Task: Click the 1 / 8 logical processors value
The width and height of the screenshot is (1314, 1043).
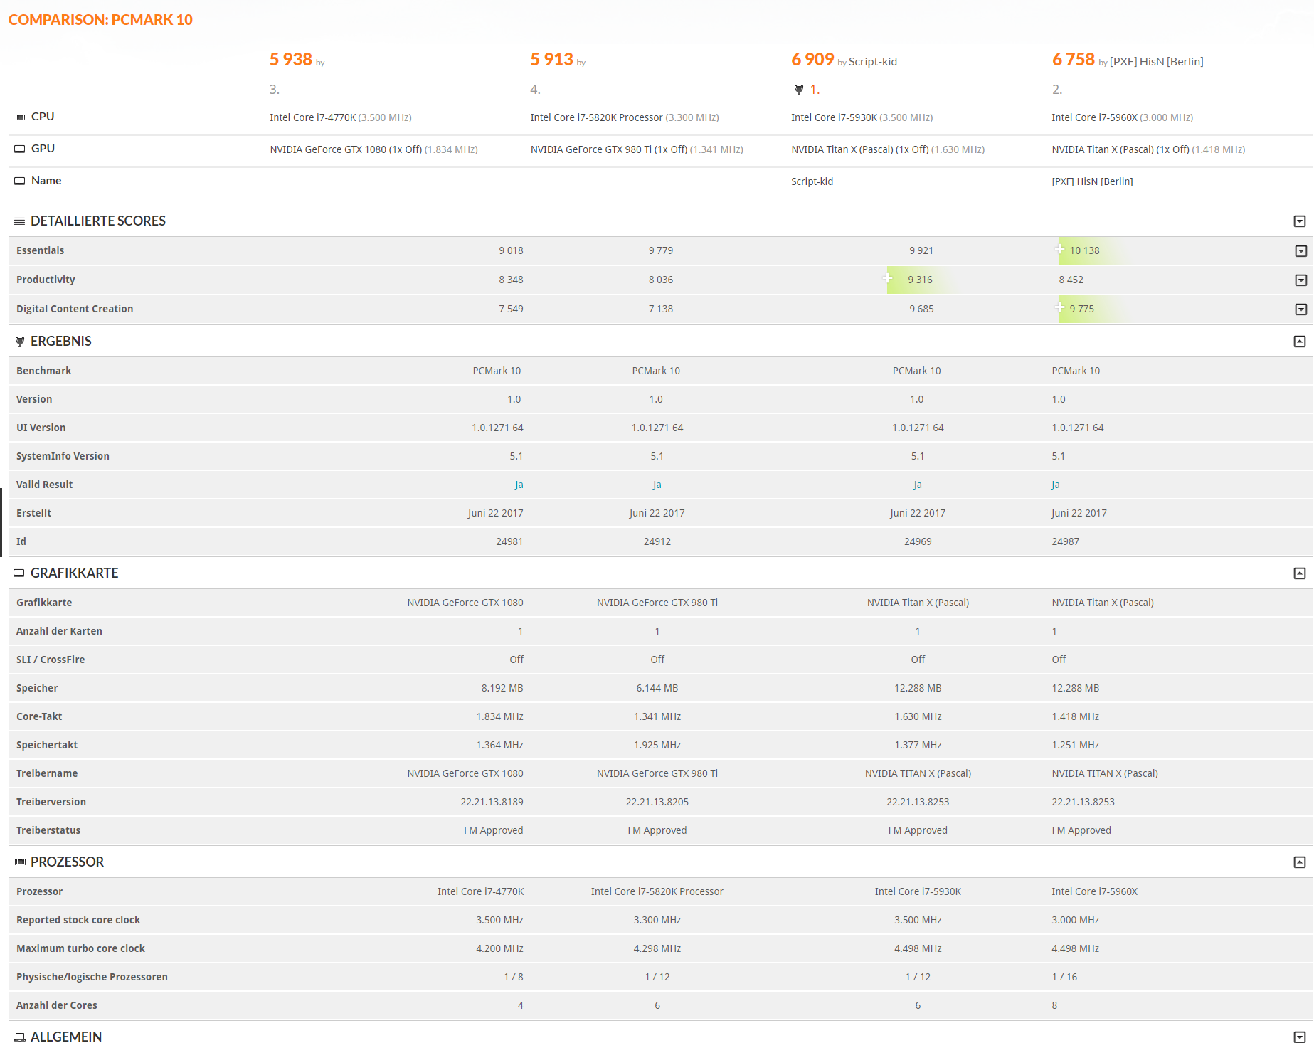Action: click(x=514, y=977)
